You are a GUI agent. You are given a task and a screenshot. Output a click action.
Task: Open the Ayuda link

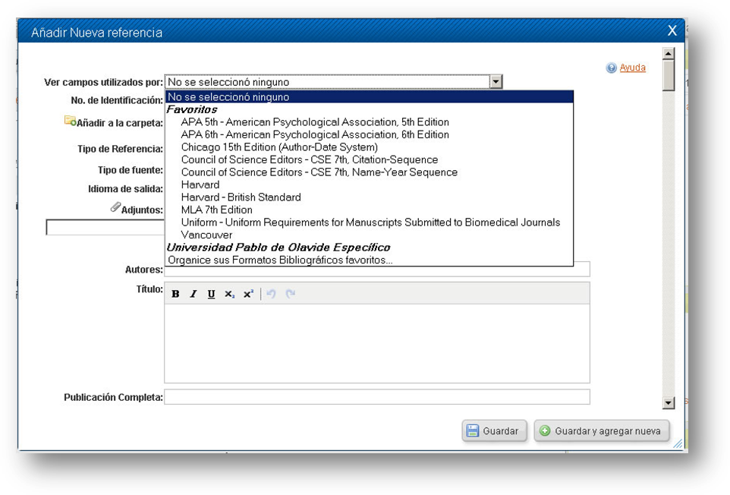point(632,68)
